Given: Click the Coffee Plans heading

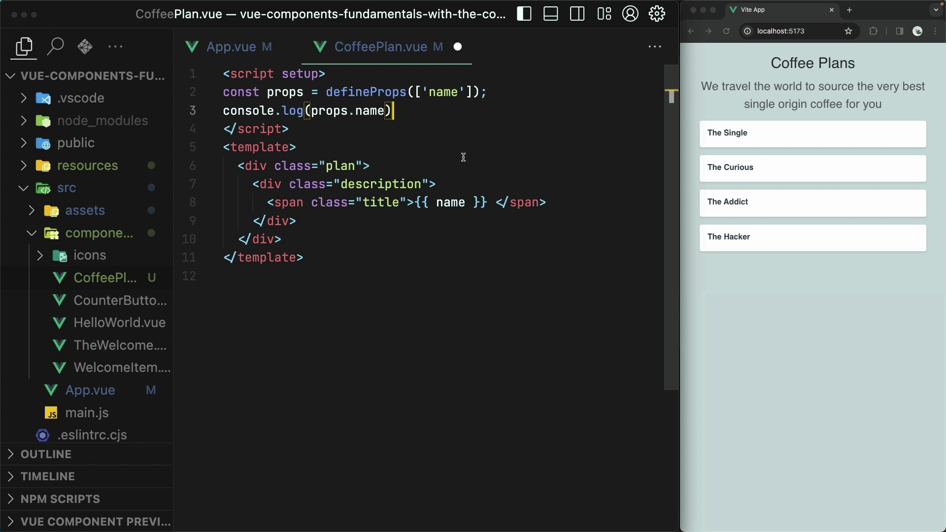Looking at the screenshot, I should pos(812,63).
